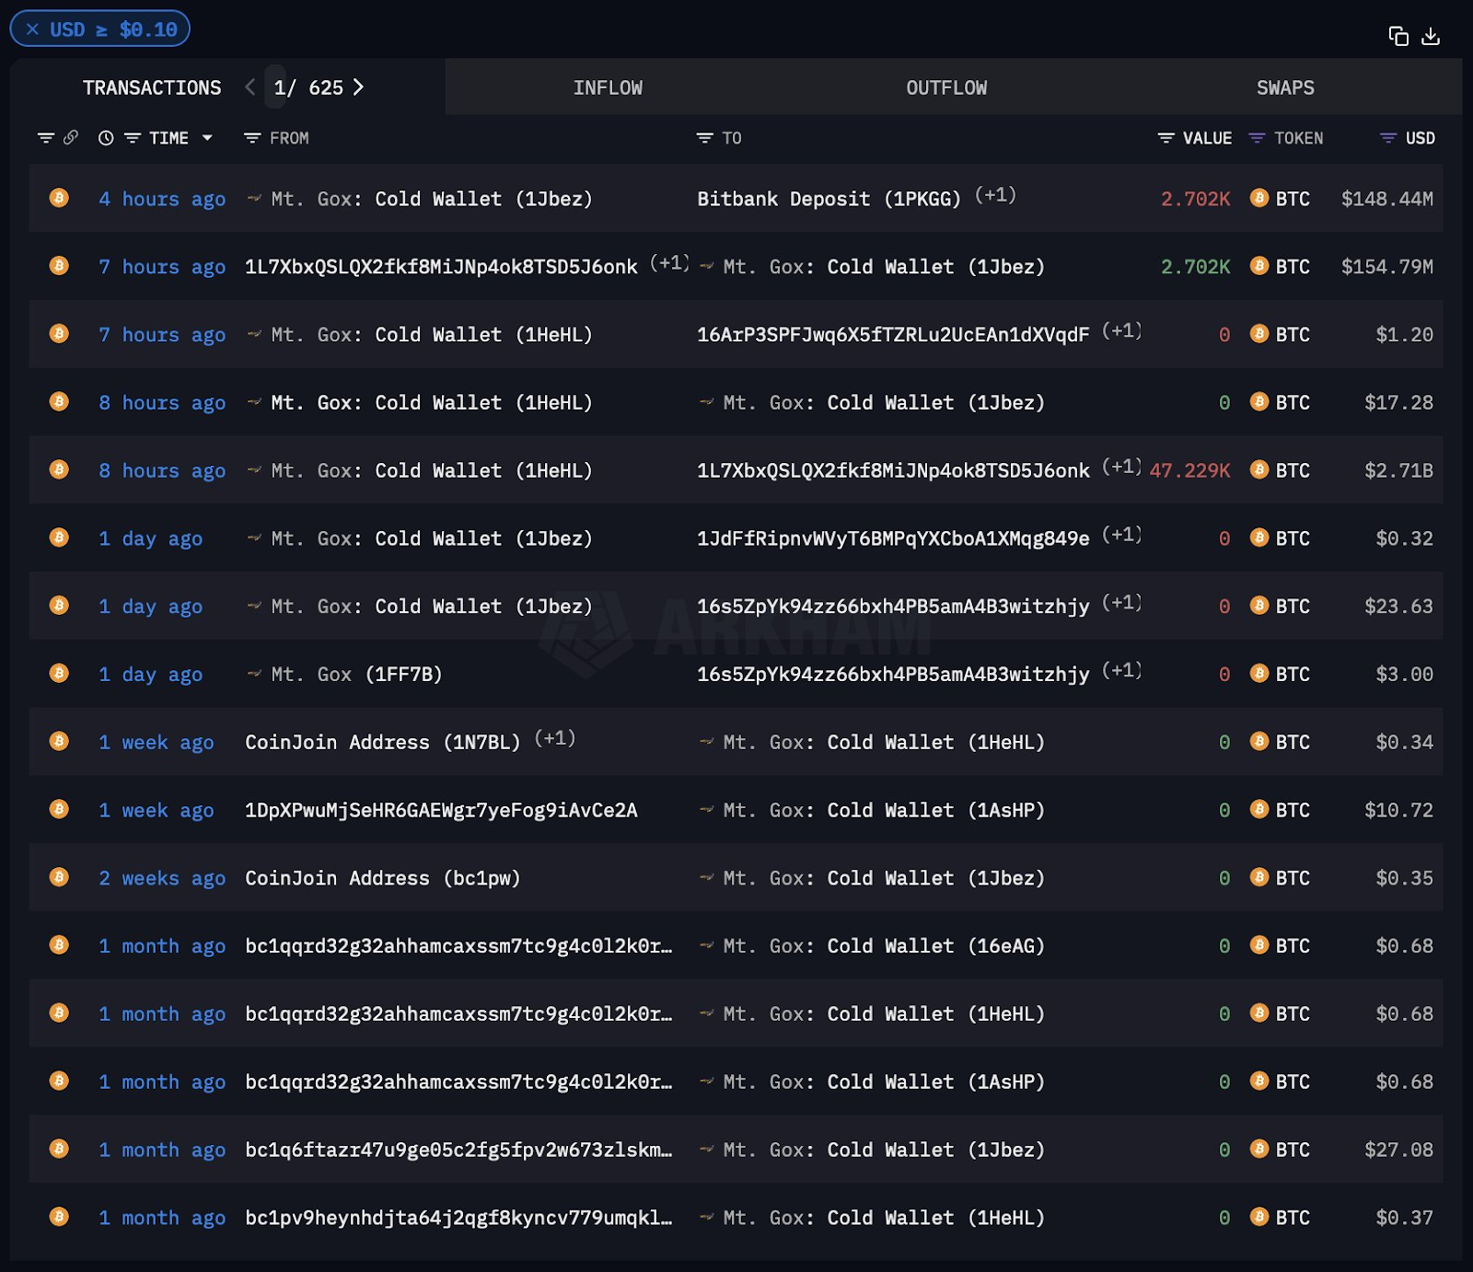The image size is (1473, 1272).
Task: Expand (+1) on the 47.229K BTC row
Action: (1122, 467)
